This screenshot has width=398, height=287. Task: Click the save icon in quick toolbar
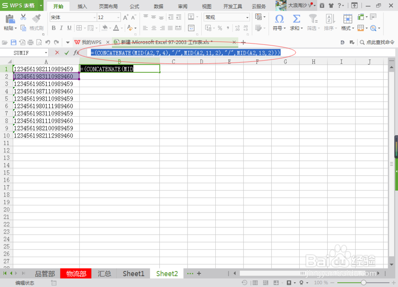coord(14,42)
